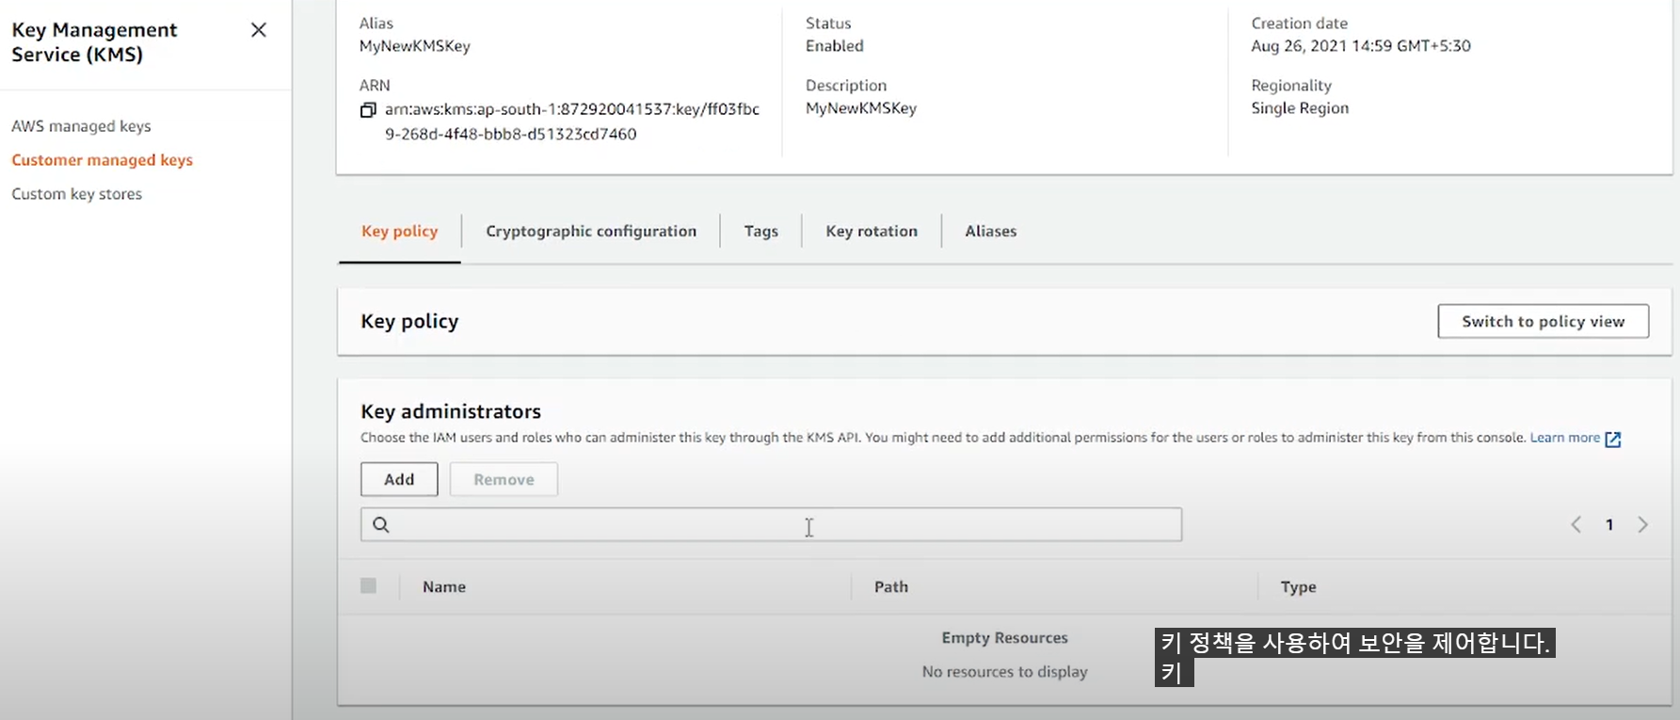The width and height of the screenshot is (1680, 720).
Task: Click the Key administrators heading
Action: click(x=451, y=411)
